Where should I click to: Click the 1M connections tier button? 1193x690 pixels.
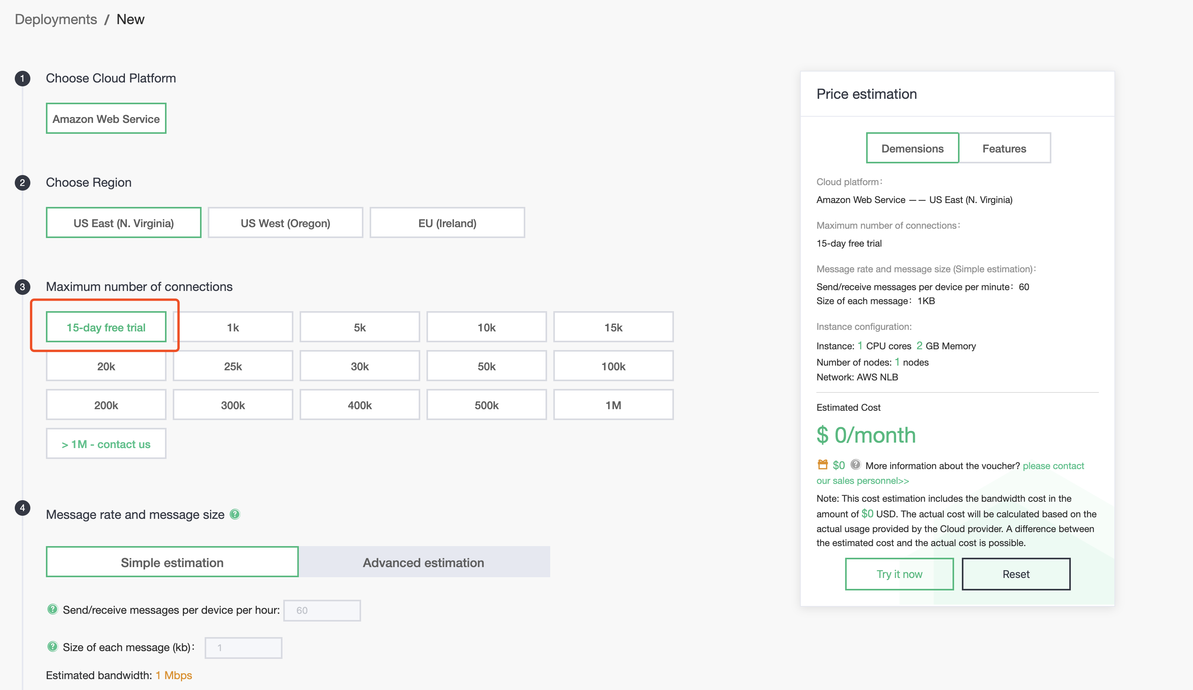click(612, 405)
